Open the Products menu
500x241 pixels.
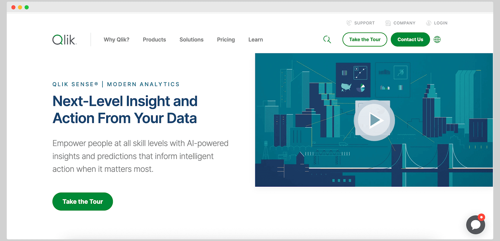coord(154,40)
